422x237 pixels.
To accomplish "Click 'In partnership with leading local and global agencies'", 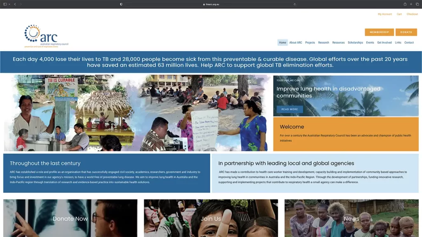I will coord(286,163).
